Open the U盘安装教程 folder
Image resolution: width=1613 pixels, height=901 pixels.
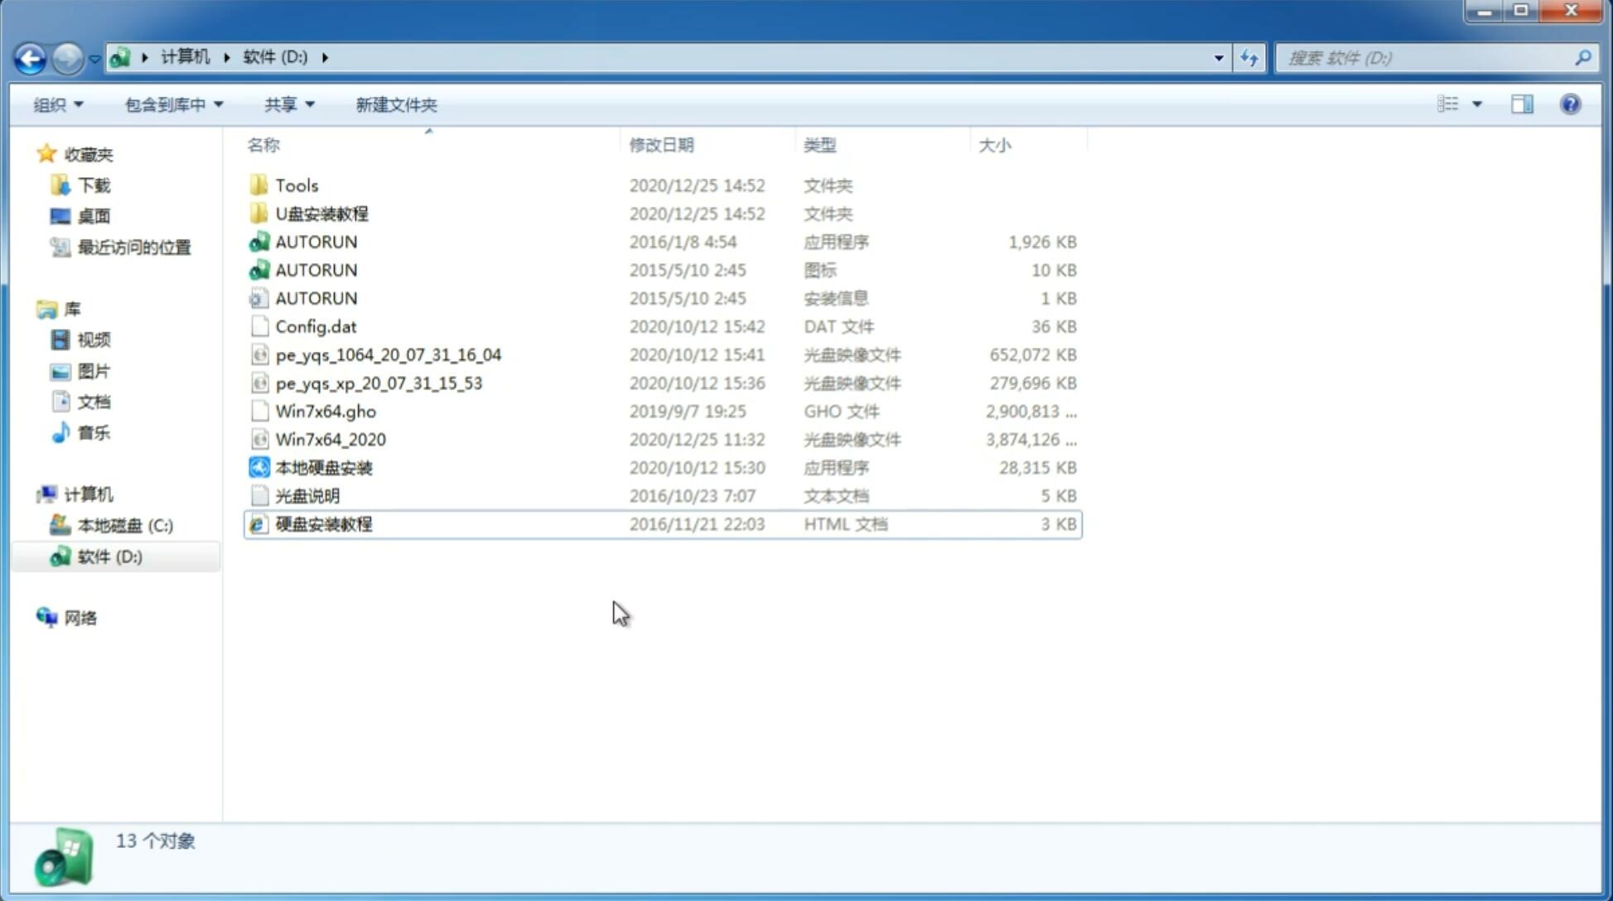[322, 213]
